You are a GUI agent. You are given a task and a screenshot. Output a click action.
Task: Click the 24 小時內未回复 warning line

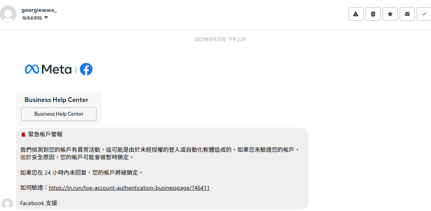82,173
